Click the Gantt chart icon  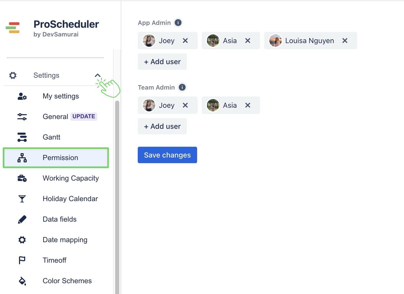coord(22,137)
